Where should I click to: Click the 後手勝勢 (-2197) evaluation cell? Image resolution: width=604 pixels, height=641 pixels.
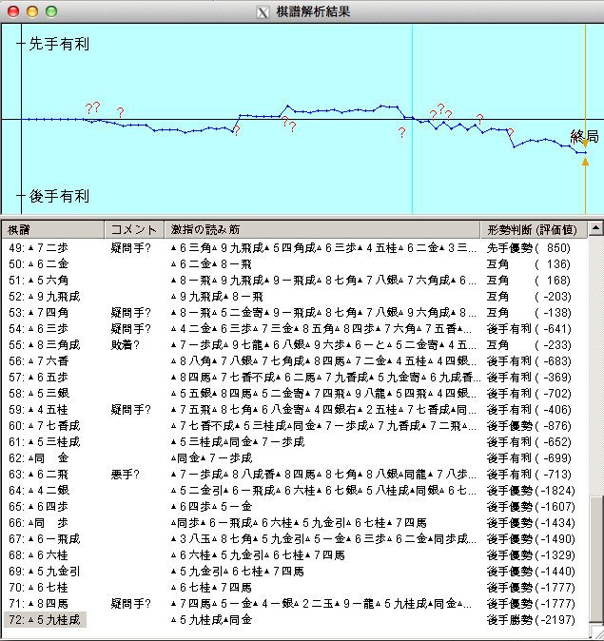point(531,620)
